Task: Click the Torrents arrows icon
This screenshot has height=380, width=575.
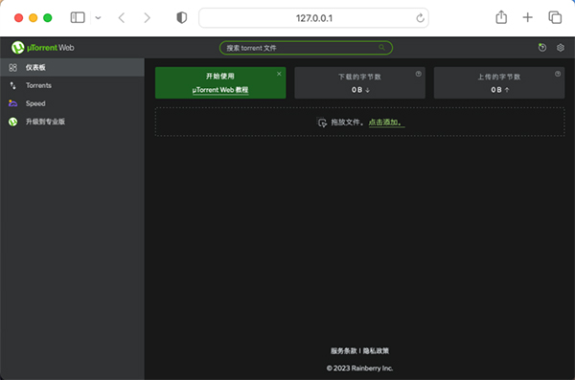Action: (12, 85)
